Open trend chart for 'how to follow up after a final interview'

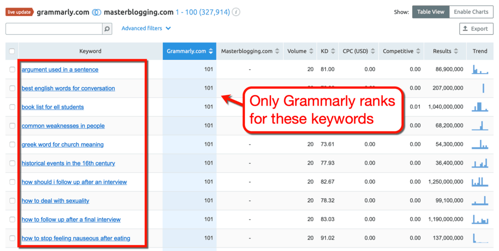[x=480, y=219]
